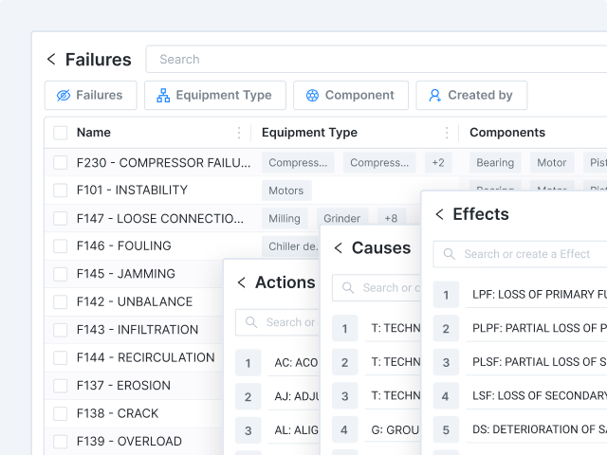Expand the +2 extra equipment types tag
Viewport: 607px width, 455px height.
pyautogui.click(x=437, y=163)
